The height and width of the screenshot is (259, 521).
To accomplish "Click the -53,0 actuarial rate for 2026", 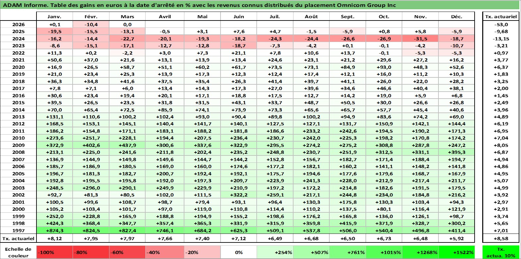I will tap(501, 24).
